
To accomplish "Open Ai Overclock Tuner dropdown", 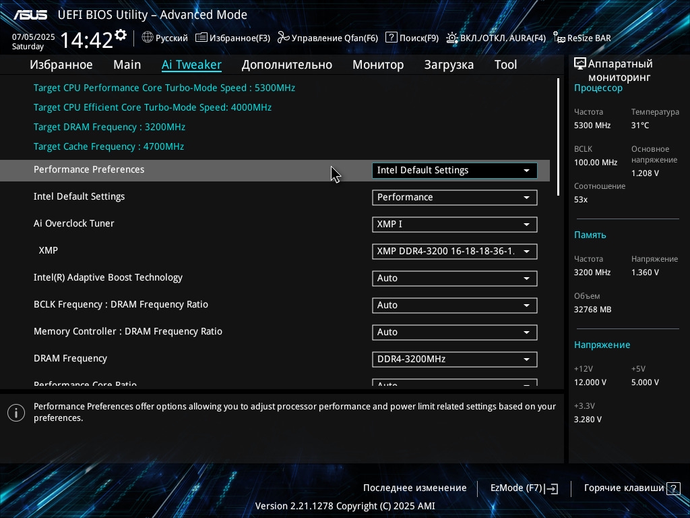I will click(455, 224).
